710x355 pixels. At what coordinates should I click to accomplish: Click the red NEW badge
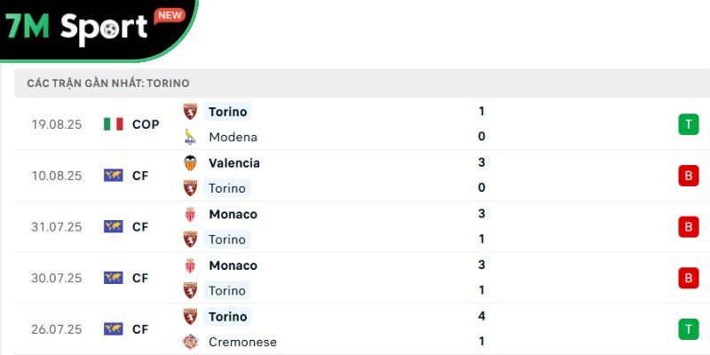coord(169,15)
